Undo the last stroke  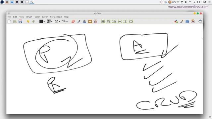point(28,21)
